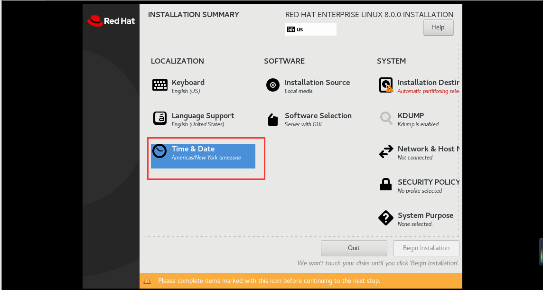Click the Kdump is enabled text
Screen dimensions: 543x290
coord(418,124)
